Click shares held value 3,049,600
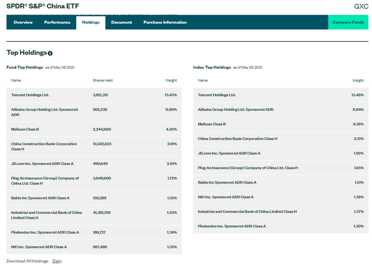This screenshot has width=372, height=266. tap(102, 178)
